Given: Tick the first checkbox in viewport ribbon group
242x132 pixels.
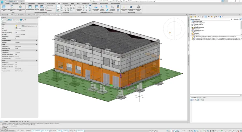Looking at the screenshot, I should pos(46,6).
